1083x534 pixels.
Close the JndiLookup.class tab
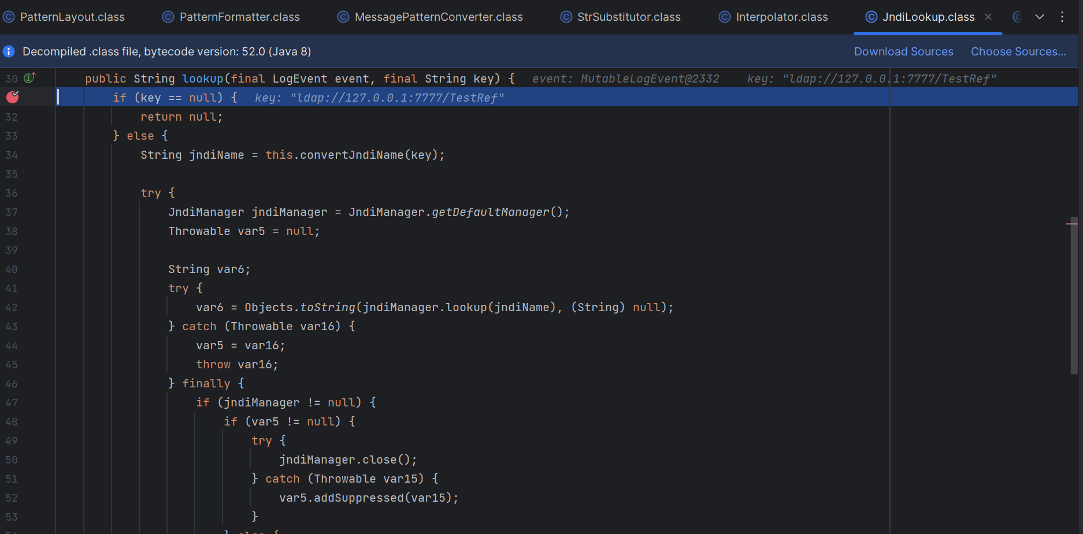coord(988,17)
